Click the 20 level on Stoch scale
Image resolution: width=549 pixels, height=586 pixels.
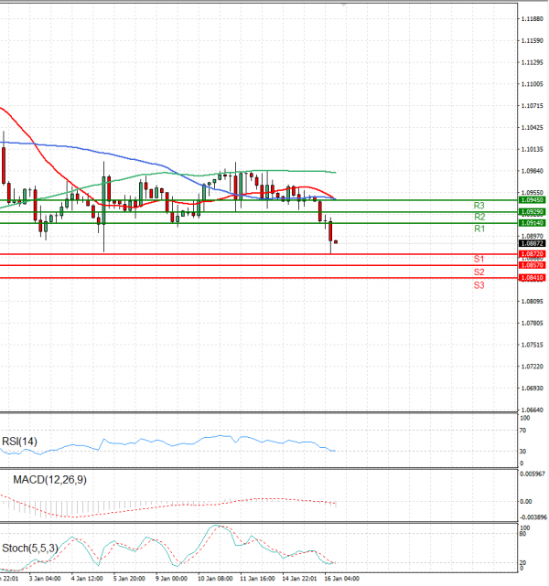tap(522, 562)
